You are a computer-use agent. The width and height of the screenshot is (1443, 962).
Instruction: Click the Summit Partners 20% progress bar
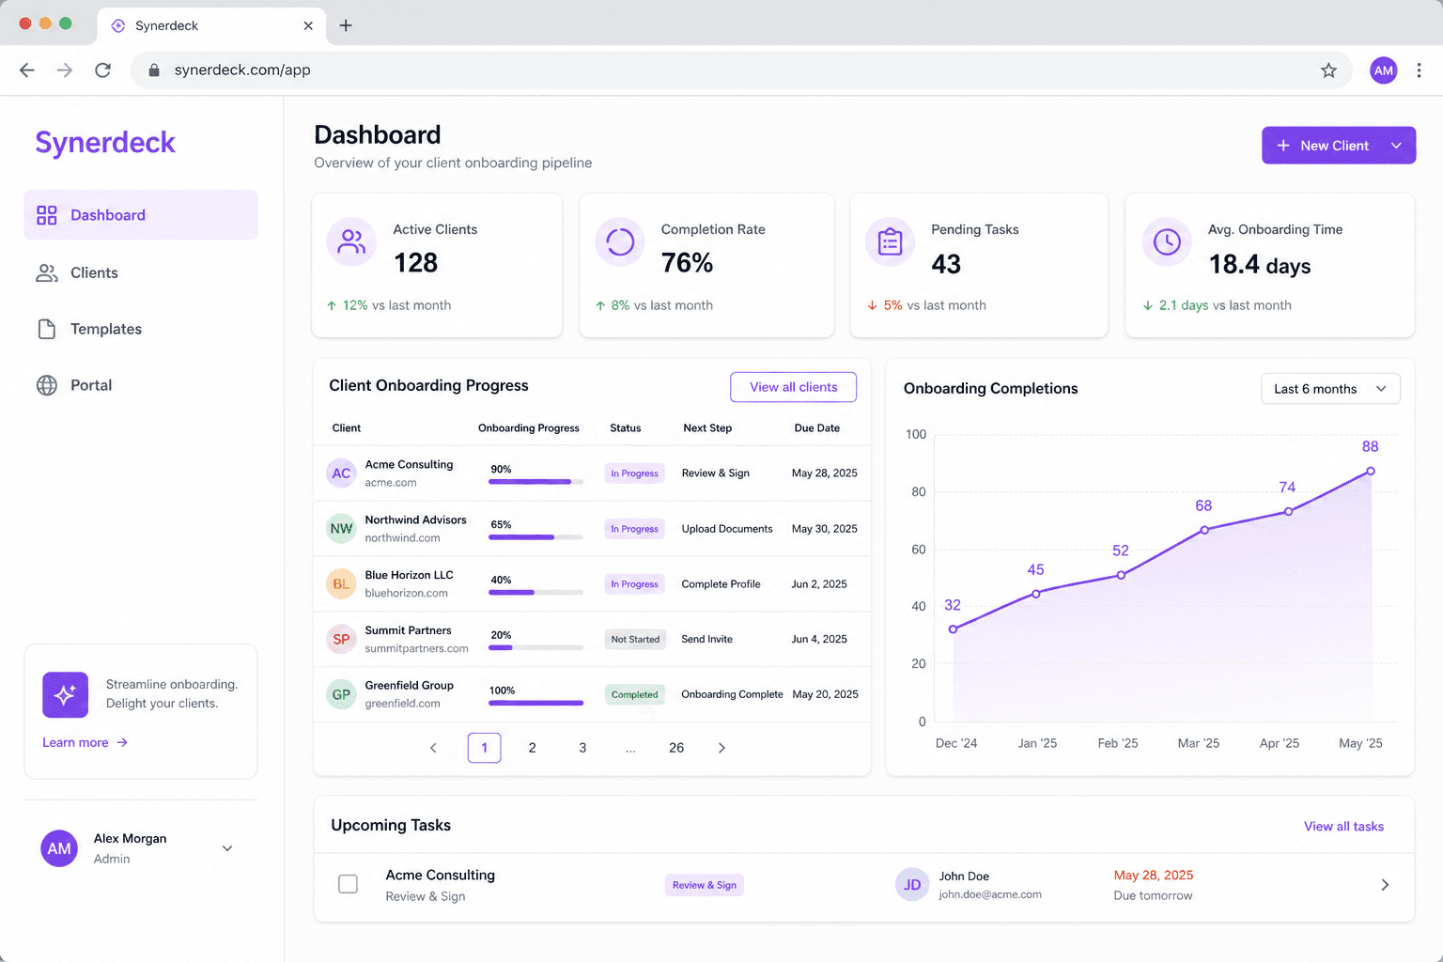[535, 647]
